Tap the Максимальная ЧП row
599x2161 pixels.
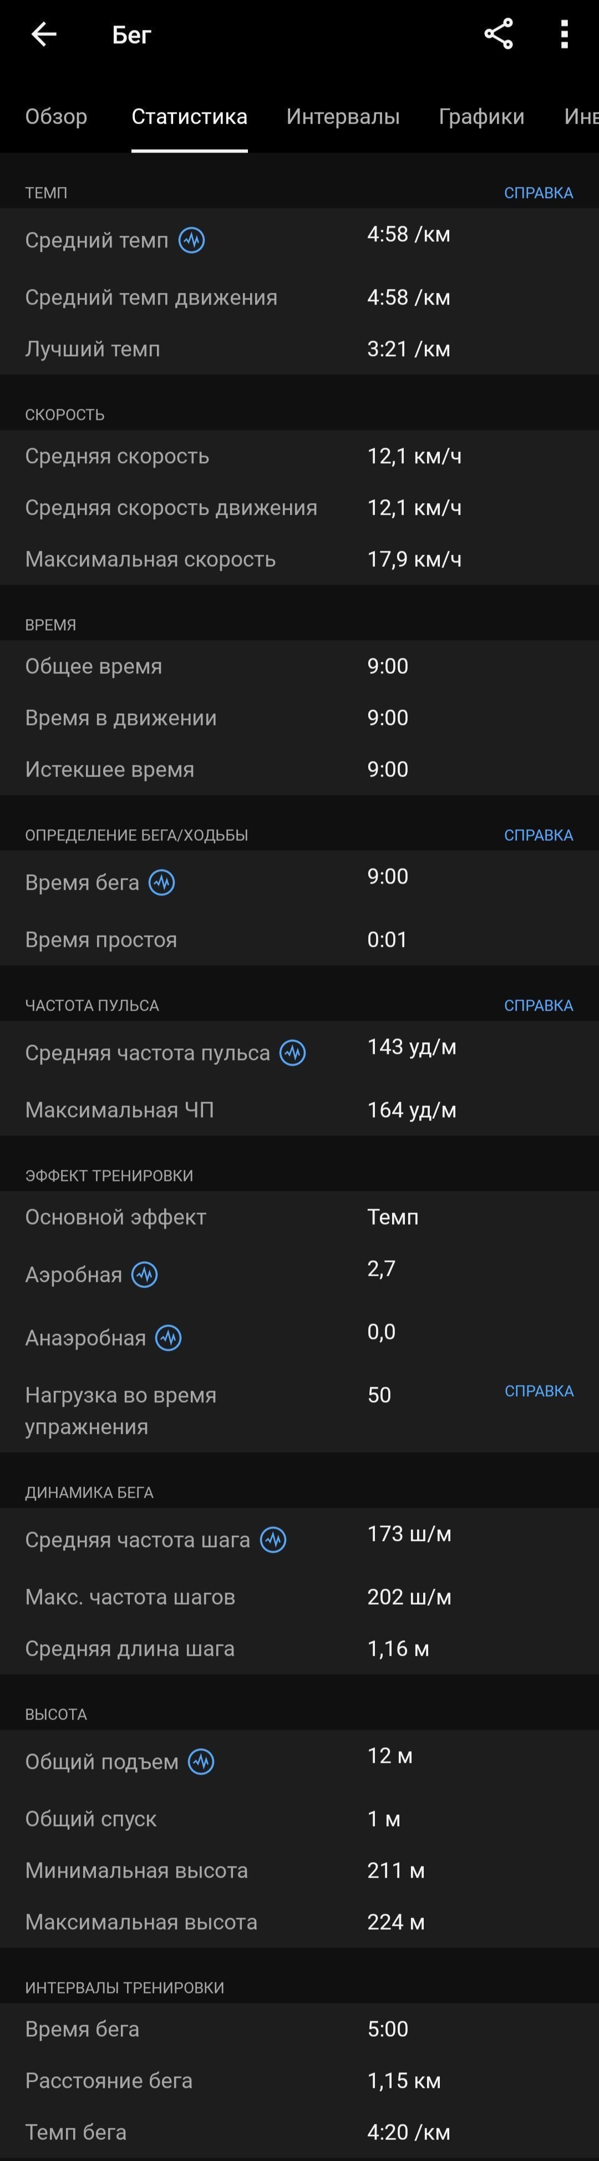[x=299, y=1110]
